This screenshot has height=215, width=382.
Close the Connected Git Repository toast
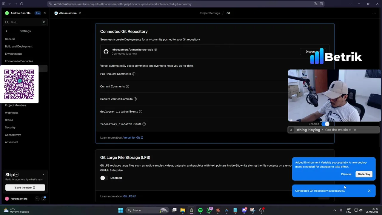point(369,191)
